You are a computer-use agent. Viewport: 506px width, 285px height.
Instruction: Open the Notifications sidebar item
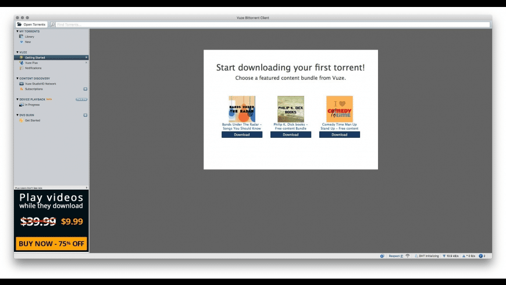33,68
